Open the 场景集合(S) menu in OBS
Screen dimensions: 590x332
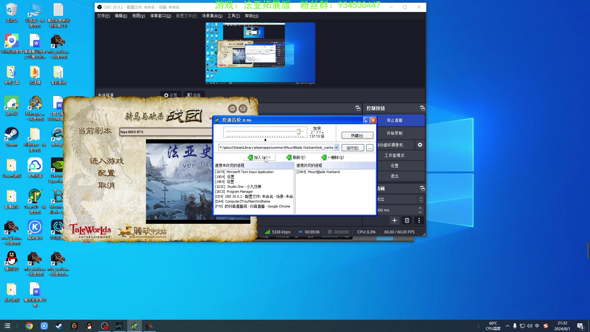(212, 16)
